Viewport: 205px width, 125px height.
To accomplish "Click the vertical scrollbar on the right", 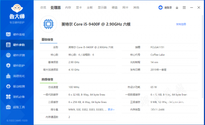I will [203, 57].
